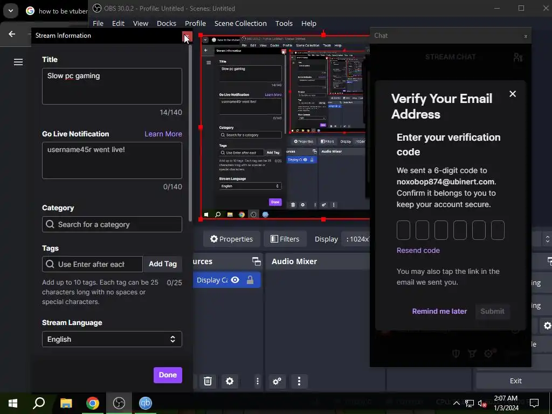The image size is (552, 414).
Task: Click the Submit verification button
Action: coord(492,311)
